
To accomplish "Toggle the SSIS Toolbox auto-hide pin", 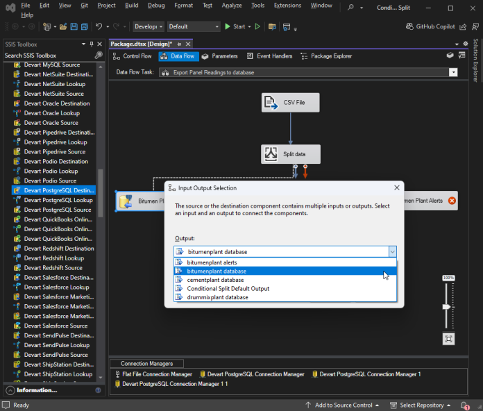I will (x=92, y=44).
